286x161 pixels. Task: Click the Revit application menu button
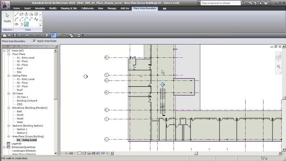[5, 4]
